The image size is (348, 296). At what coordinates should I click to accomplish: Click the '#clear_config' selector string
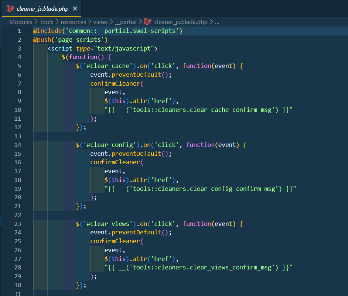point(110,145)
